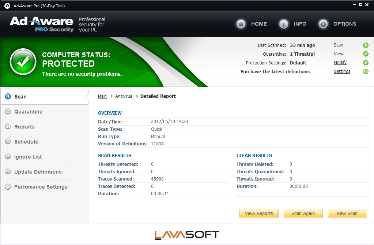The width and height of the screenshot is (374, 245).
Task: Click the Antivirus breadcrumb item
Action: 124,96
